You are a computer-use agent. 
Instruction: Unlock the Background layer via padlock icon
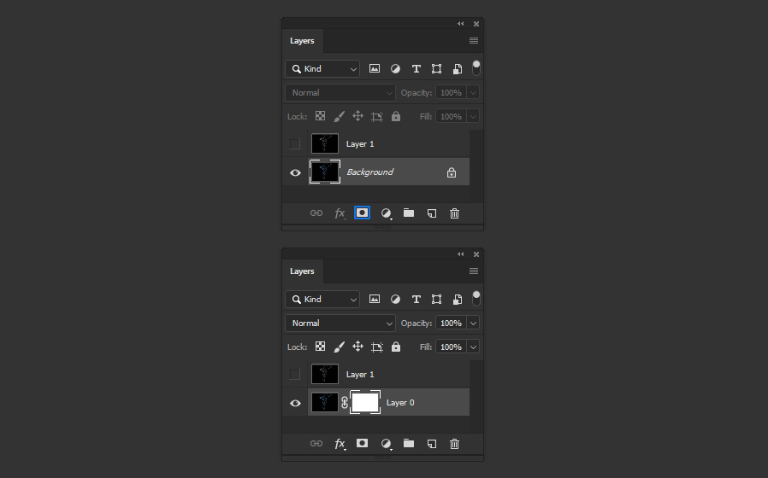pos(452,172)
